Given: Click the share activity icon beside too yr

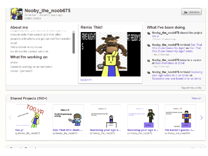Looking at the screenshot, I should point(149,33).
